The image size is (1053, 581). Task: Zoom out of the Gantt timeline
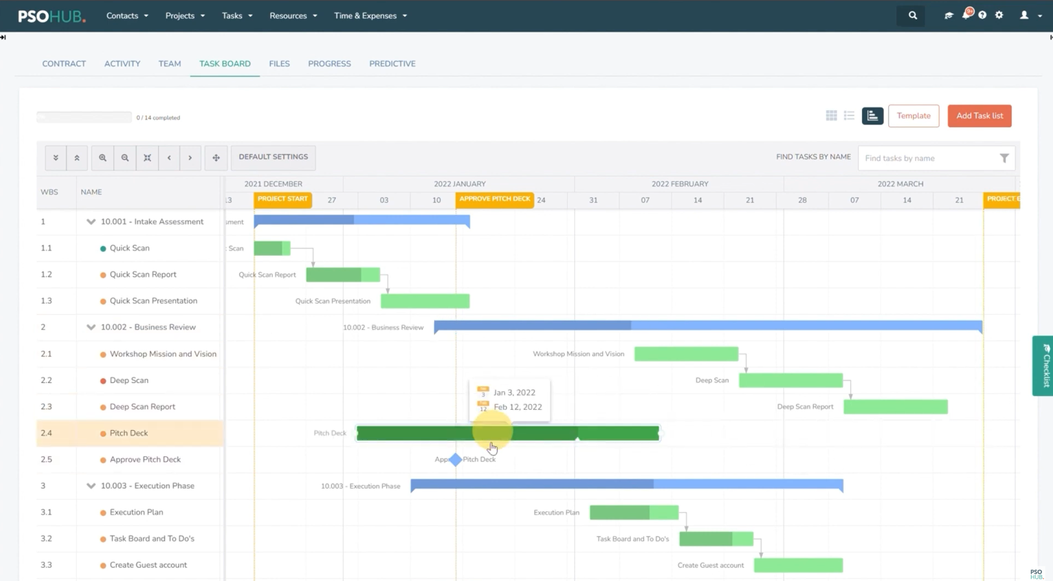(125, 158)
